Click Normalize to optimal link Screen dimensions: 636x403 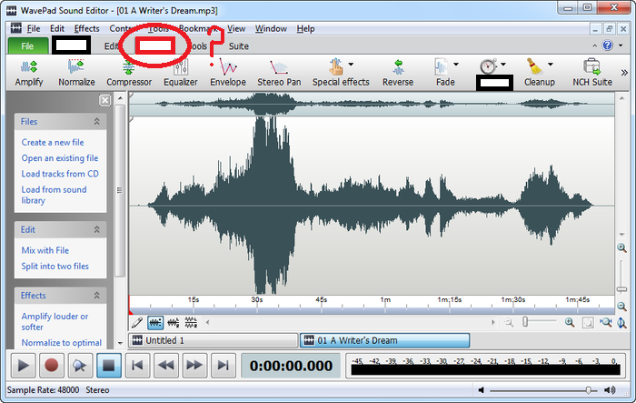[62, 343]
